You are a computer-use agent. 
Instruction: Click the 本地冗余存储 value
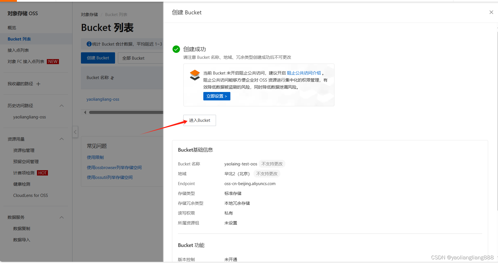(237, 203)
